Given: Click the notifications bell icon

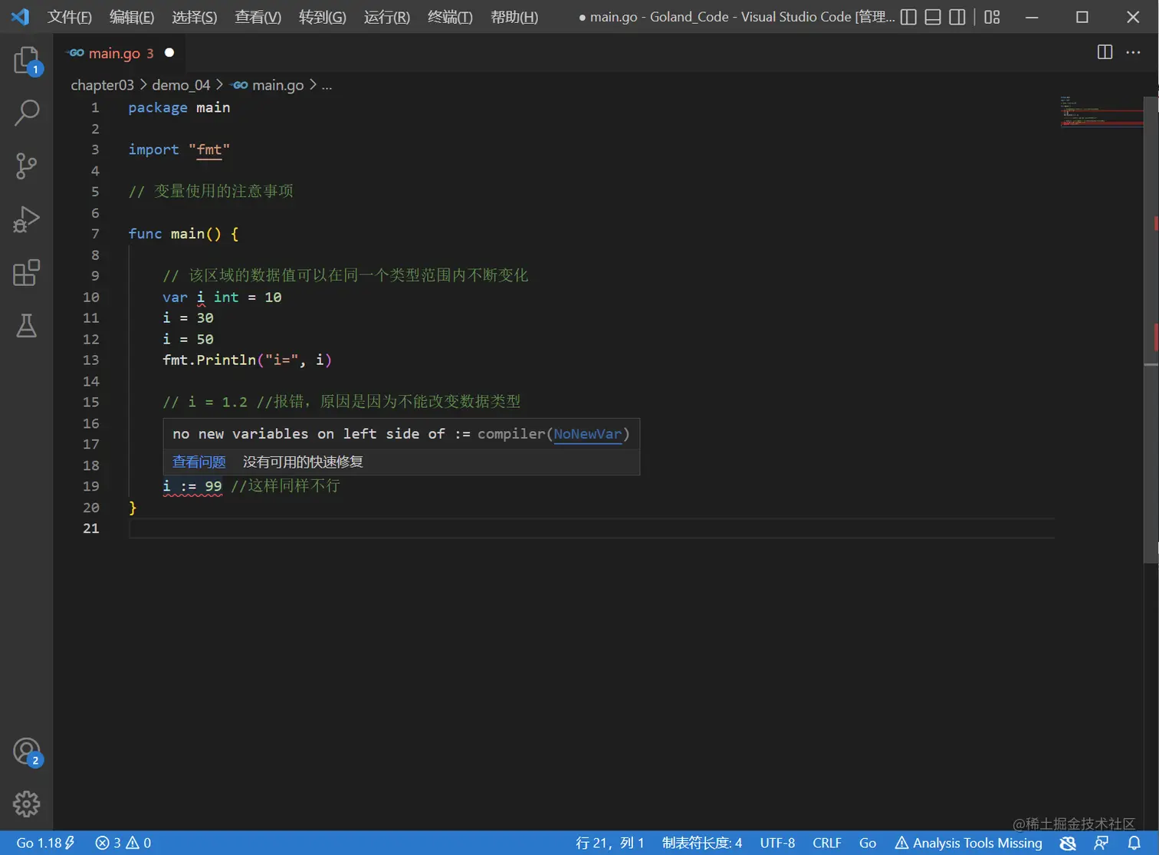Looking at the screenshot, I should (1134, 843).
